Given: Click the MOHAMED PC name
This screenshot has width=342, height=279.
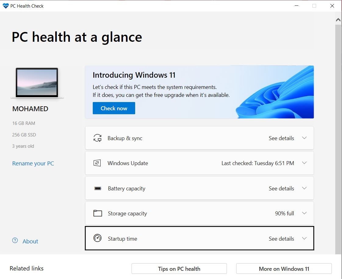Looking at the screenshot, I should point(30,109).
